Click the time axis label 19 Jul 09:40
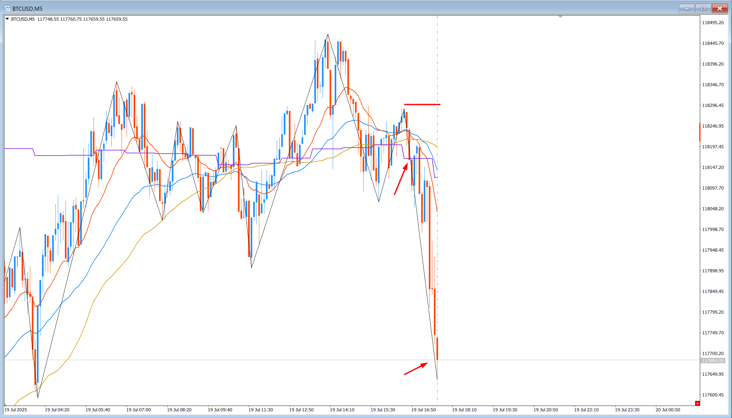 pyautogui.click(x=220, y=410)
